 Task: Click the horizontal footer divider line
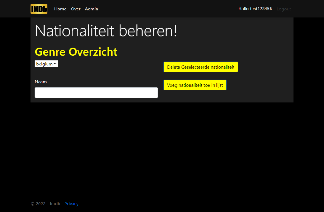click(162, 195)
